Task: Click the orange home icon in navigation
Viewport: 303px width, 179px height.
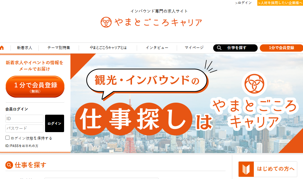Action: (2, 48)
